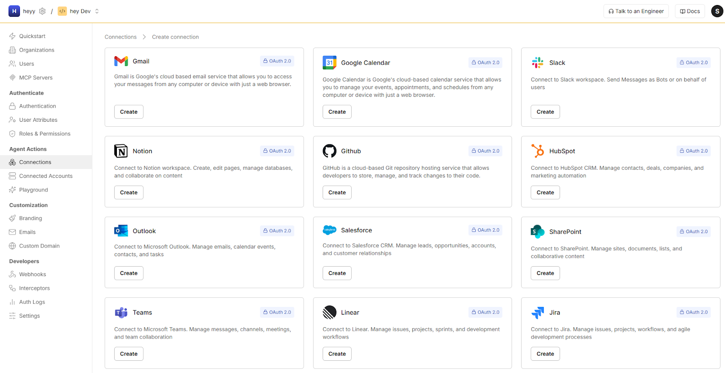
Task: Create an Outlook connection
Action: point(129,273)
